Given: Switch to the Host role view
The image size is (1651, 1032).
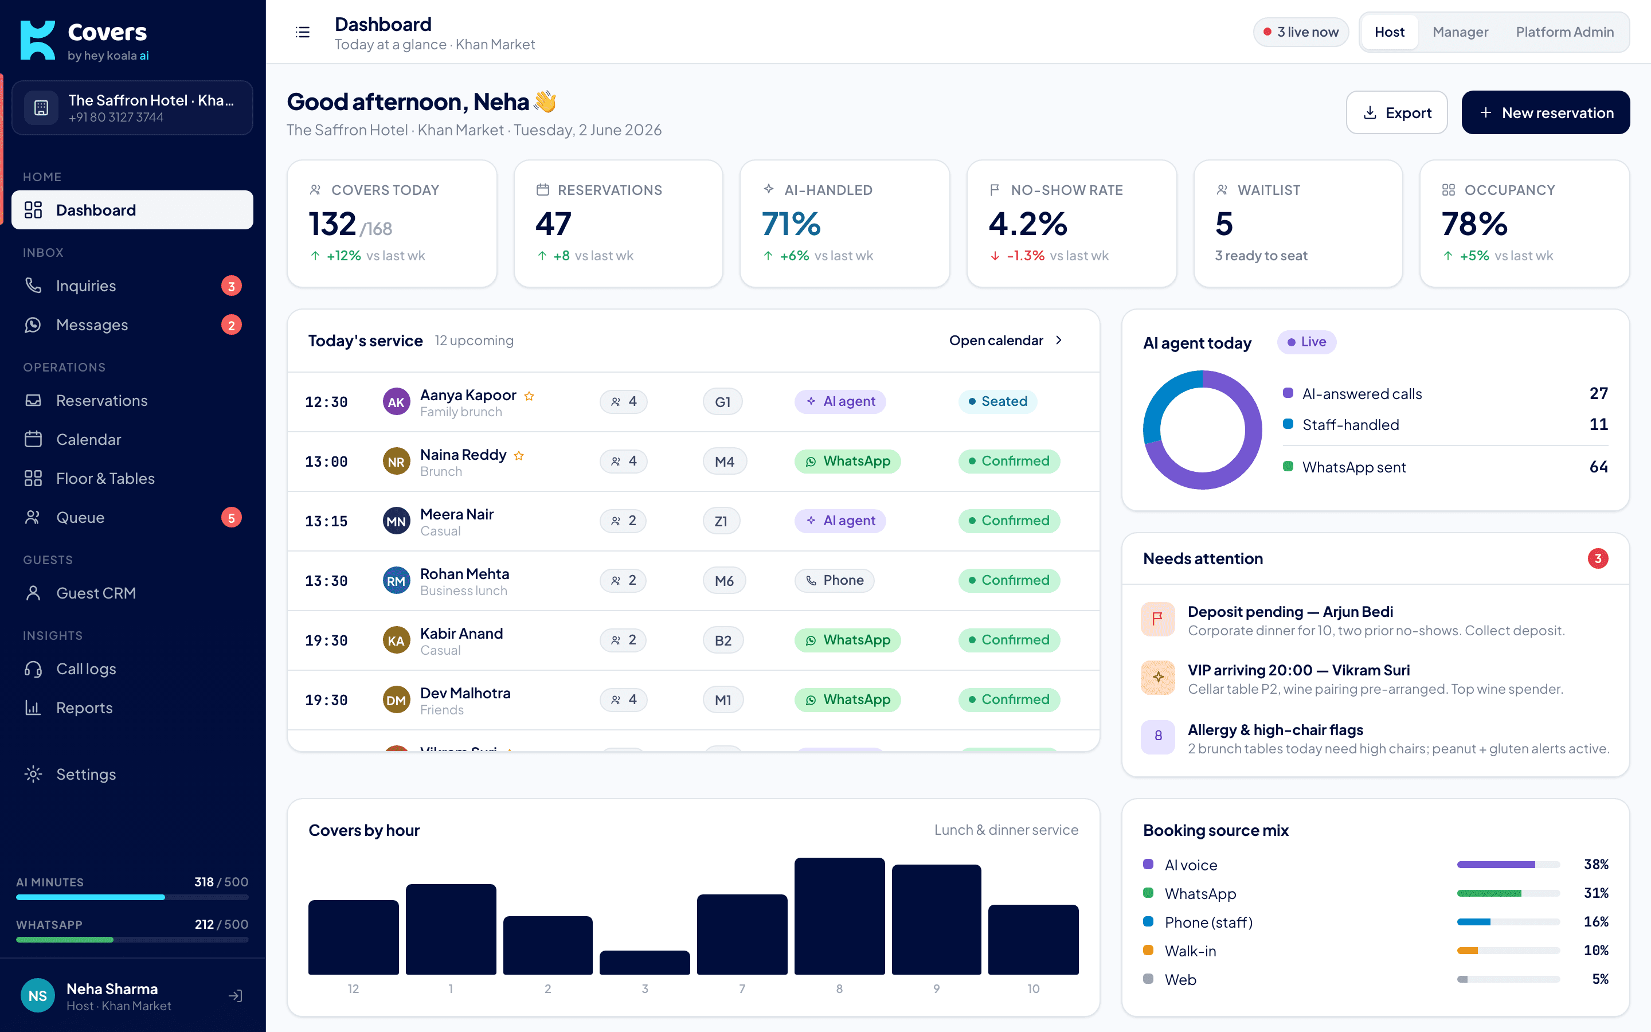Looking at the screenshot, I should pos(1389,32).
